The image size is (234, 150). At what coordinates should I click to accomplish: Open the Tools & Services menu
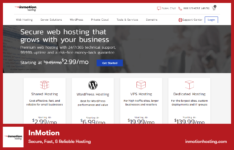pos(127,20)
